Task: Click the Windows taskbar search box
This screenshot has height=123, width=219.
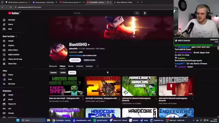Action: 33,120
